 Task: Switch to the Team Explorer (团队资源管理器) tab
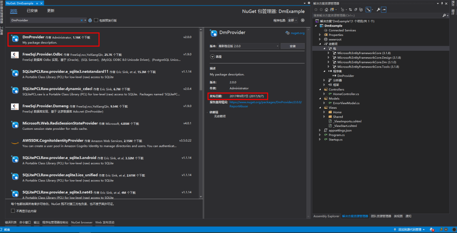coord(381,216)
